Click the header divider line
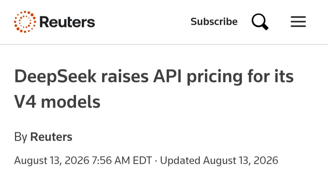 click(164, 45)
